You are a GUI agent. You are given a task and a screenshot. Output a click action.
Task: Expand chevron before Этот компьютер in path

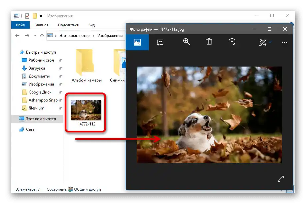(56, 36)
